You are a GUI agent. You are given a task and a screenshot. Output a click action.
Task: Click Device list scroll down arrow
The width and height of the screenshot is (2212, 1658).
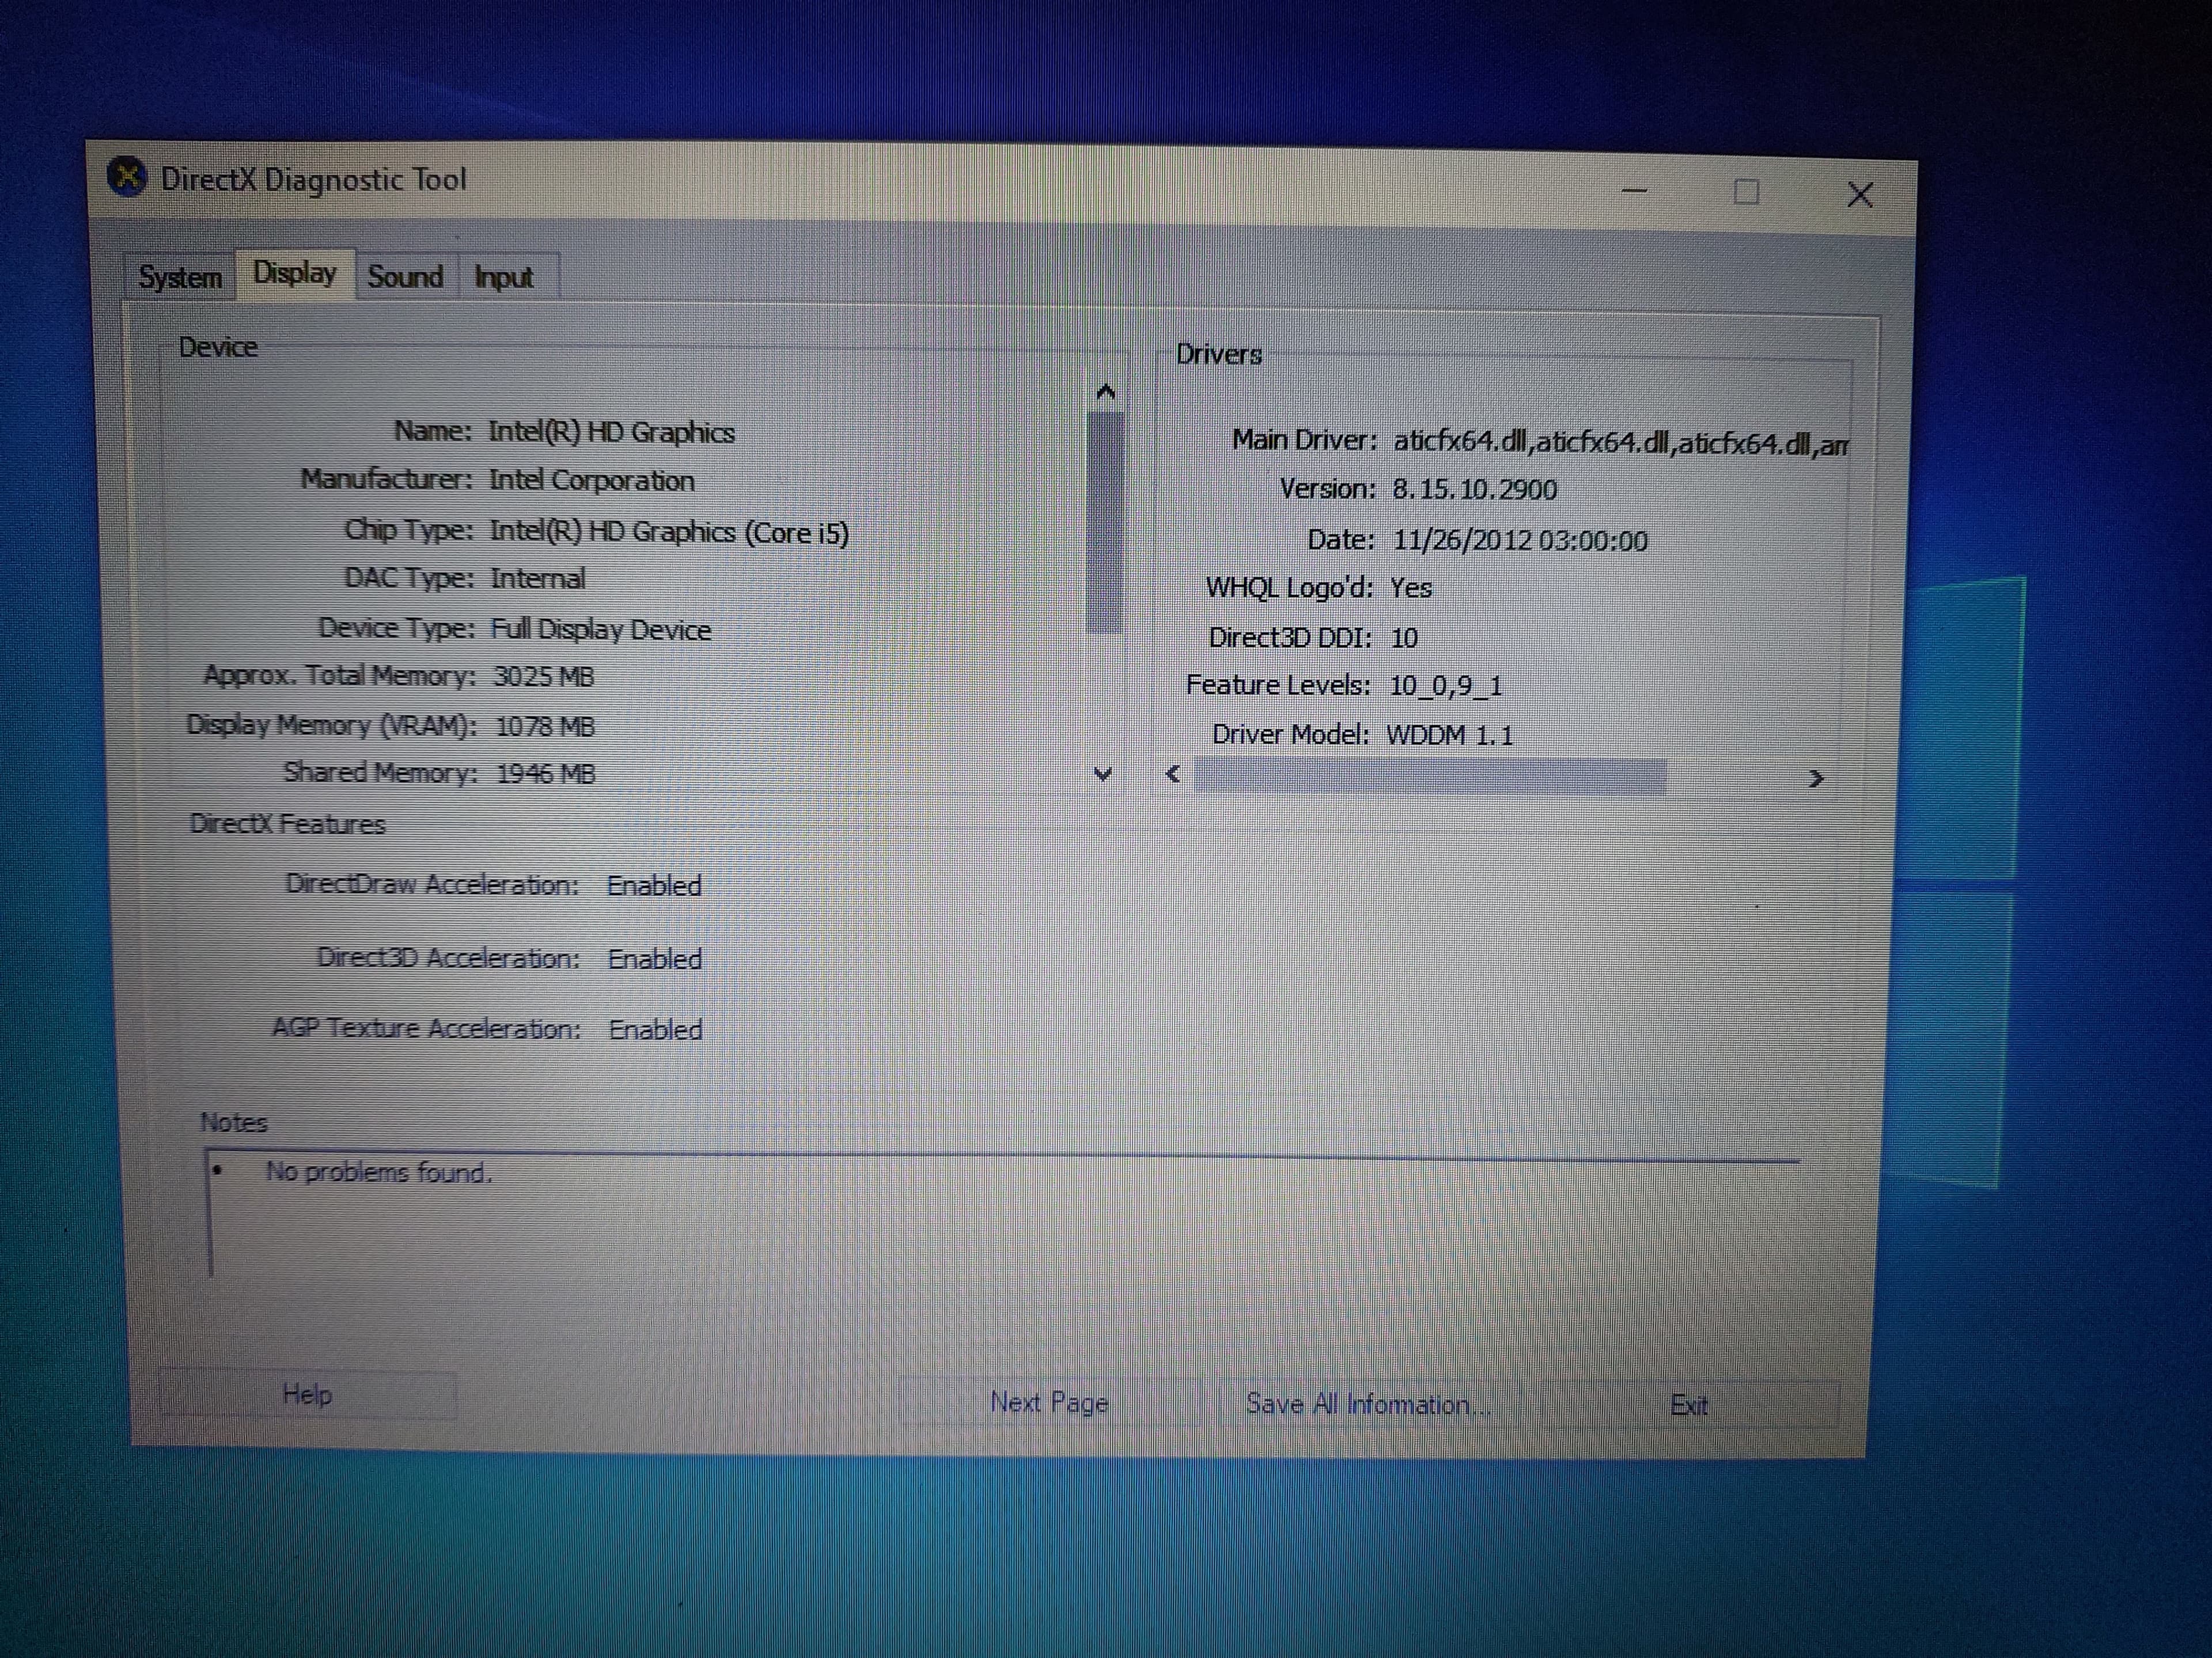click(1103, 774)
